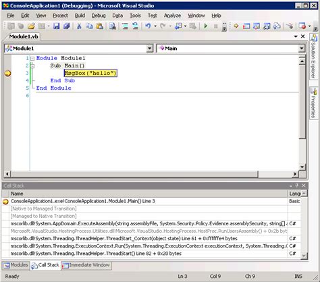
Task: Click the Break All pause icon
Action: click(216, 26)
